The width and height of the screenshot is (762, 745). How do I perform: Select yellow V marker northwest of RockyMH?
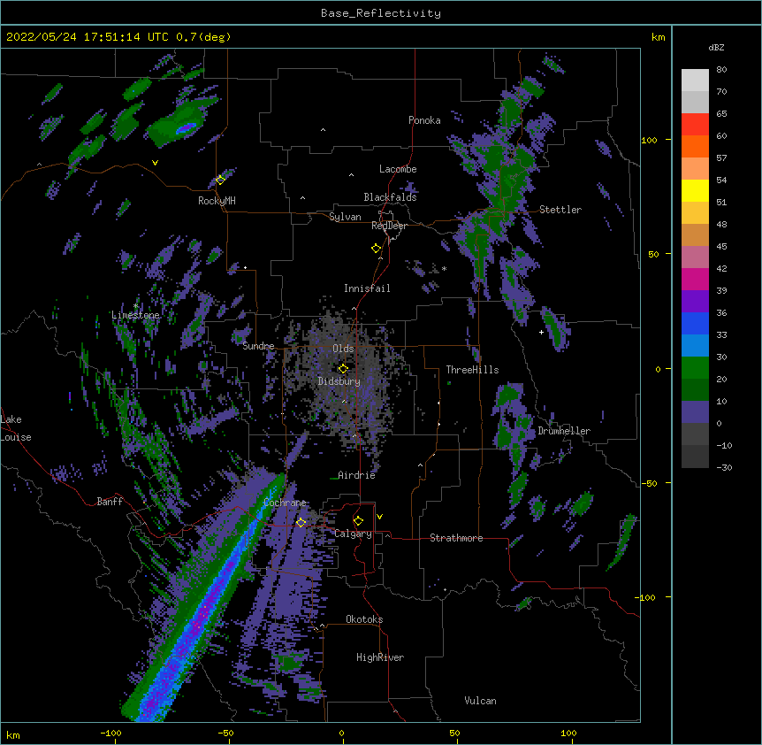tap(155, 163)
